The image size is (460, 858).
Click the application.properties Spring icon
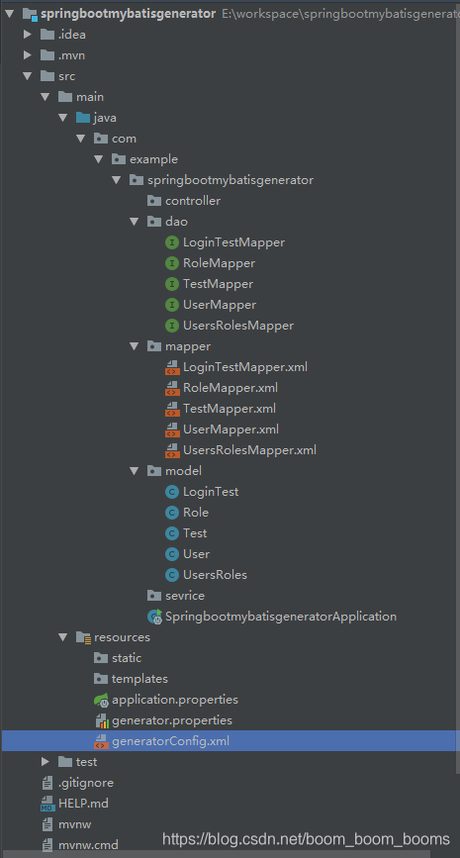coord(102,700)
